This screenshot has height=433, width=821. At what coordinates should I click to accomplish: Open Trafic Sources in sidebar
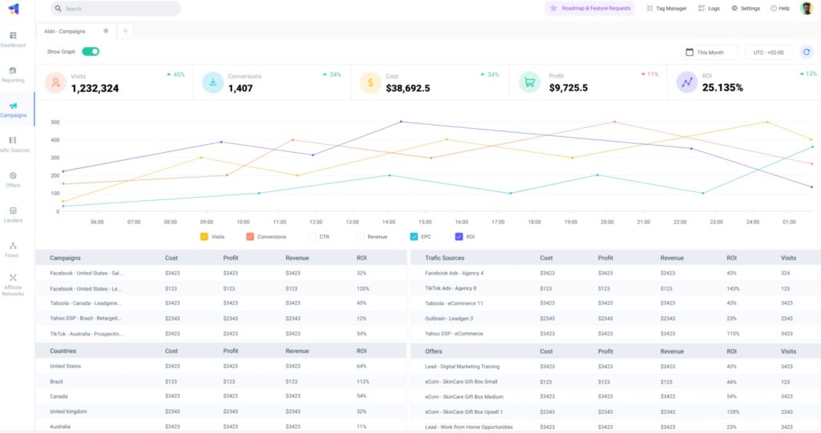[13, 145]
